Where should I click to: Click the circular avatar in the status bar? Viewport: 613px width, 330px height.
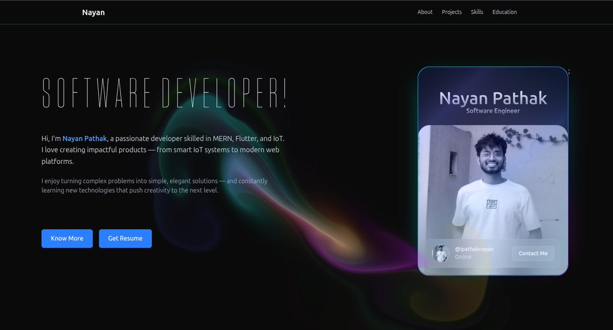coord(441,253)
